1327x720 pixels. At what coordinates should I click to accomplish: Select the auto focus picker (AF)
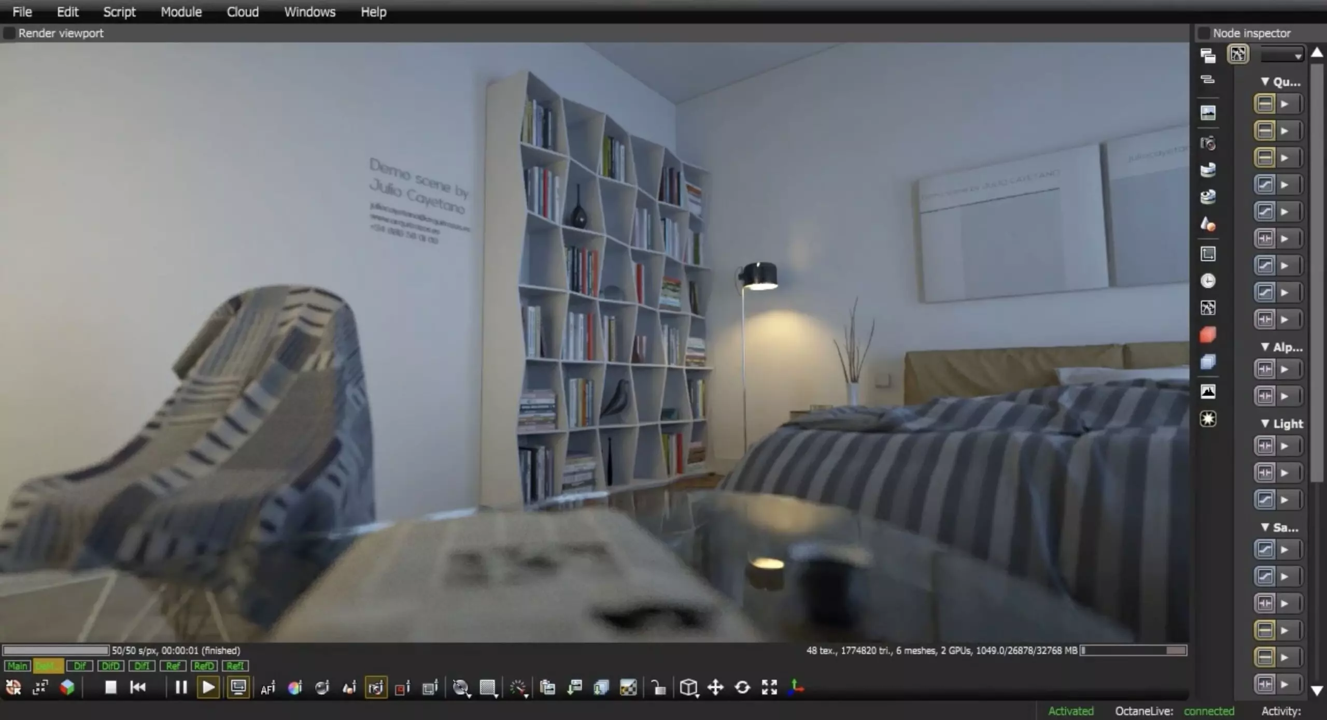pos(267,688)
